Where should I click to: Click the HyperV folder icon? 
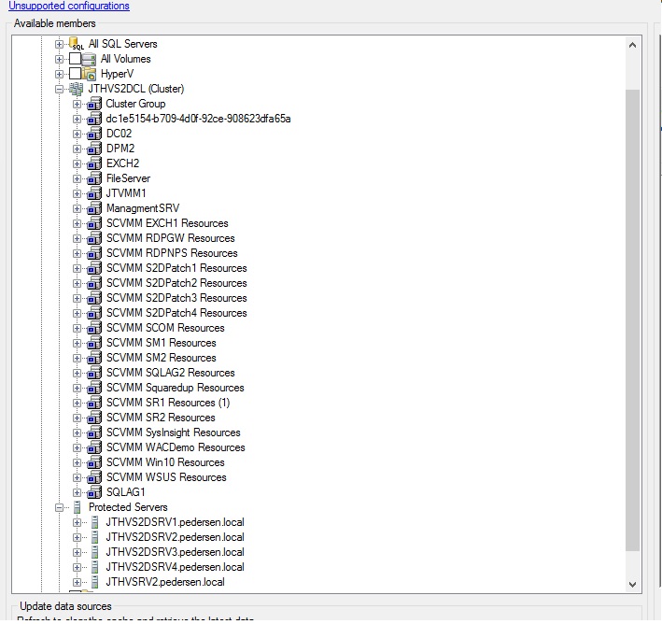tap(89, 74)
